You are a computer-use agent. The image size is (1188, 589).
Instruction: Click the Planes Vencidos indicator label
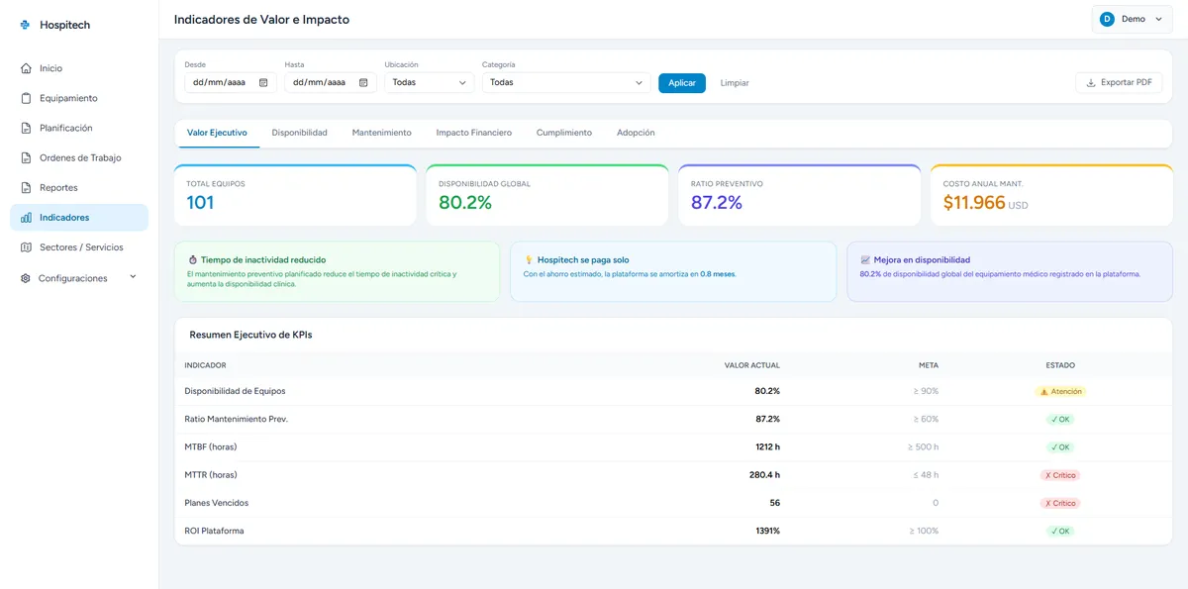point(217,503)
